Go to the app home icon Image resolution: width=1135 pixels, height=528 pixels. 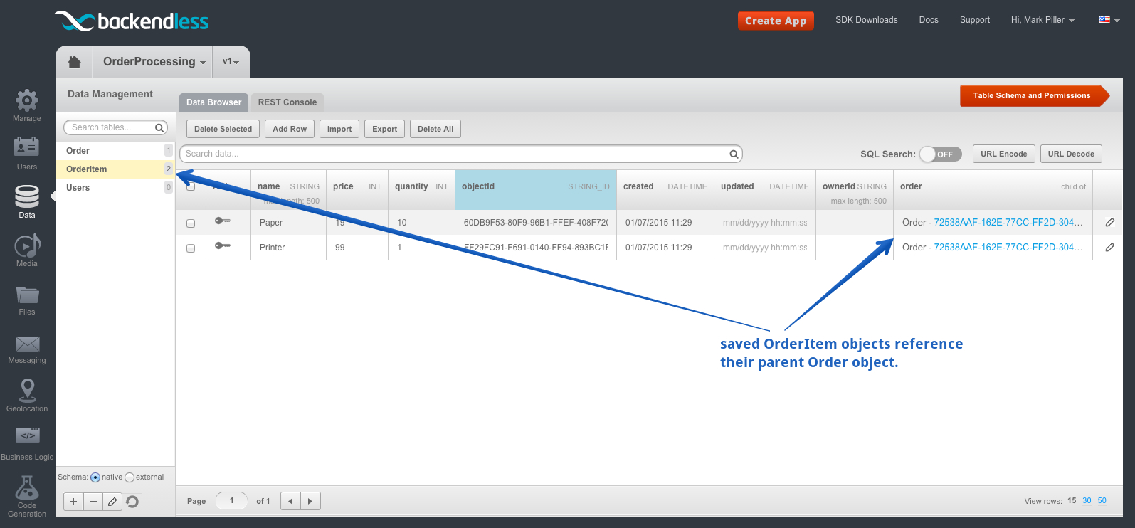coord(74,62)
